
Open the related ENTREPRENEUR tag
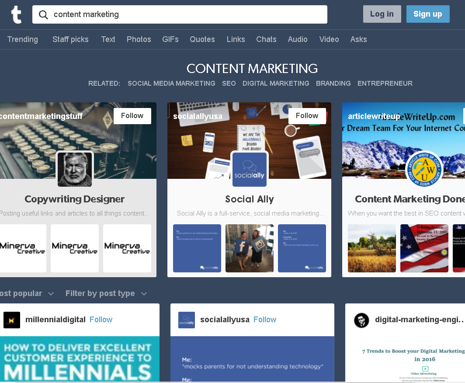[x=385, y=84]
